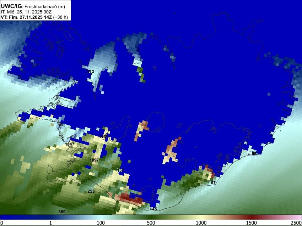Click the color scale tick label '100'
The image size is (302, 226).
[101, 223]
